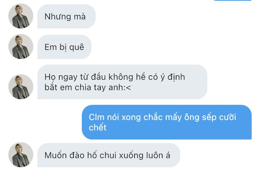Open sender's avatar beside "Nhưng mà" message
The height and width of the screenshot is (171, 260).
pyautogui.click(x=21, y=16)
